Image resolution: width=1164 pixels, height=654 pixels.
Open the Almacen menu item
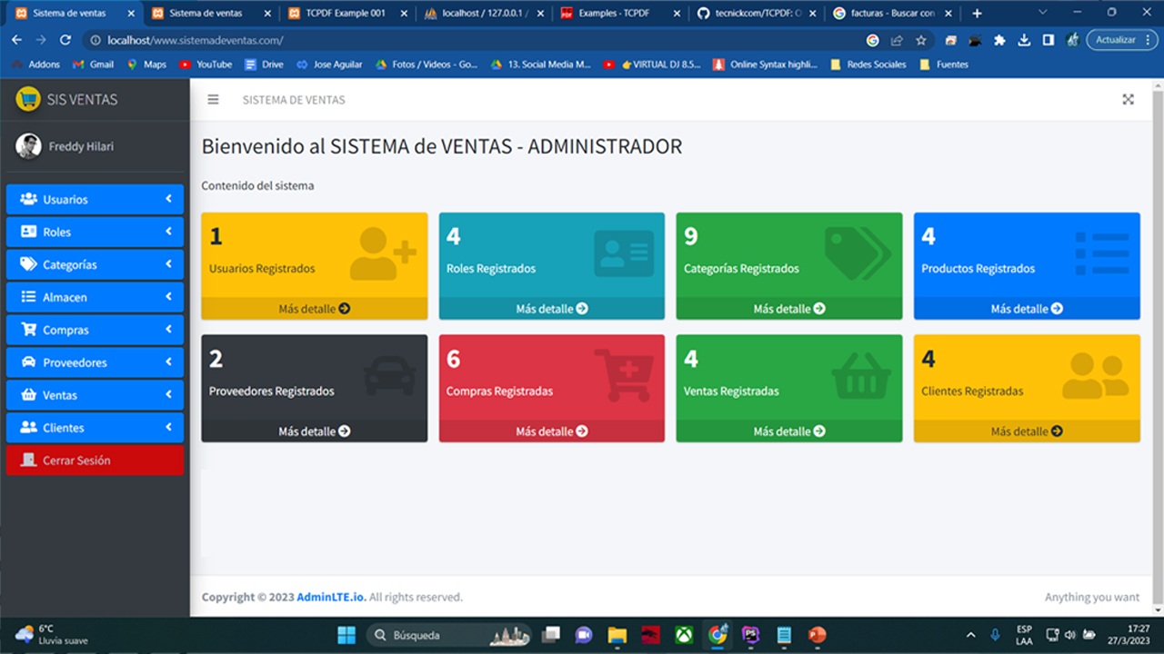coord(95,297)
